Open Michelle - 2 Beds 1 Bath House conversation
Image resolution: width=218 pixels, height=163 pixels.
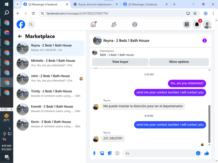tap(50, 63)
